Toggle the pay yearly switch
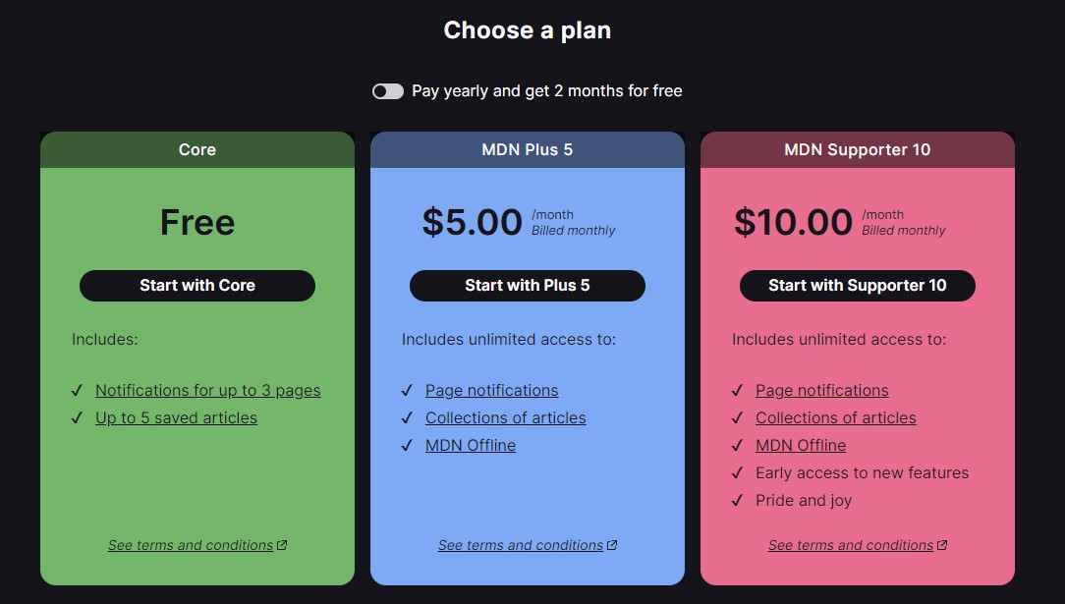The image size is (1065, 604). coord(387,91)
